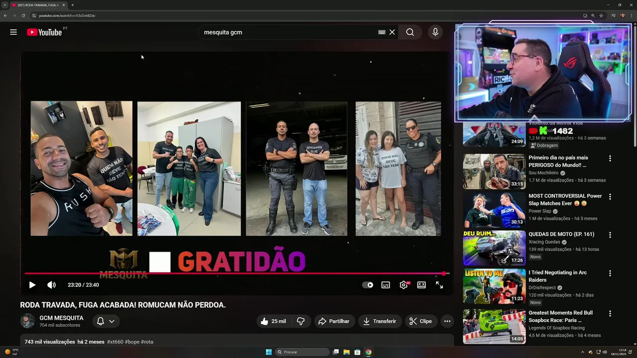Screen dimensions: 637x358
Task: Open GCM MESQUITA channel avatar
Action: [27, 321]
